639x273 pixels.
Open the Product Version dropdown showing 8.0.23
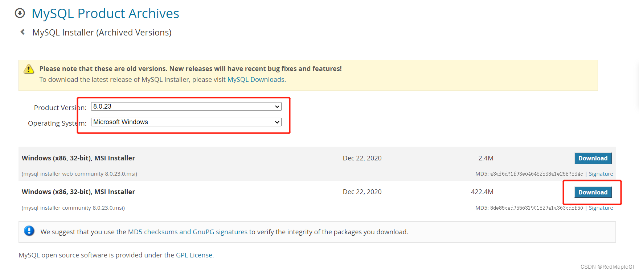click(x=186, y=106)
